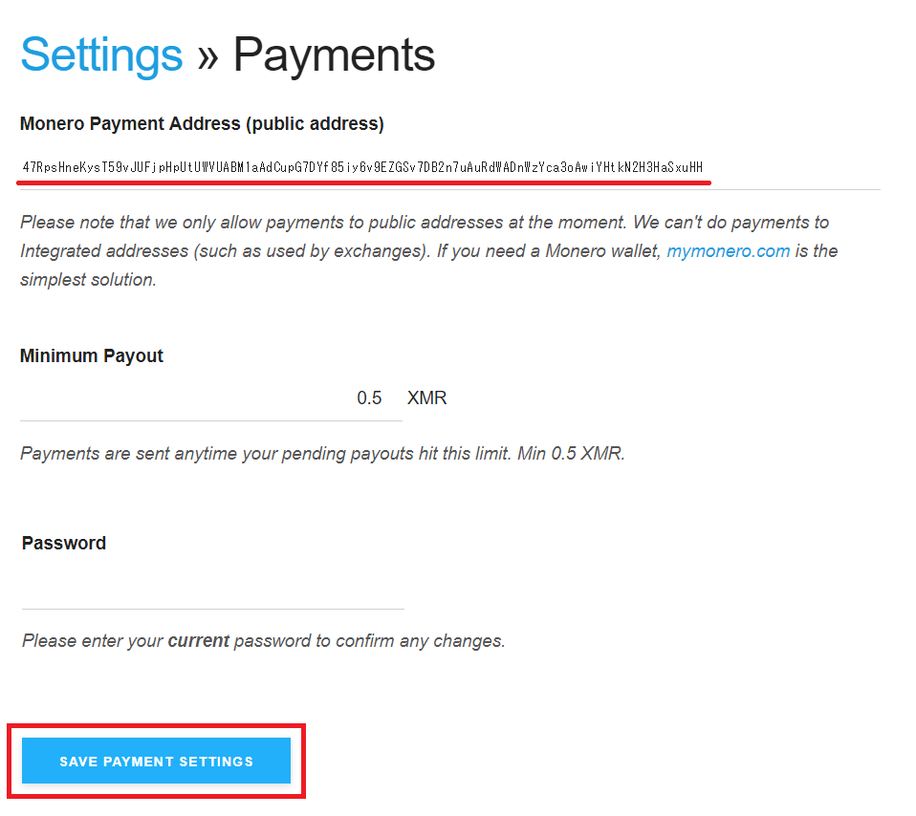916x816 pixels.
Task: Open the mymonero.com link
Action: (x=728, y=251)
